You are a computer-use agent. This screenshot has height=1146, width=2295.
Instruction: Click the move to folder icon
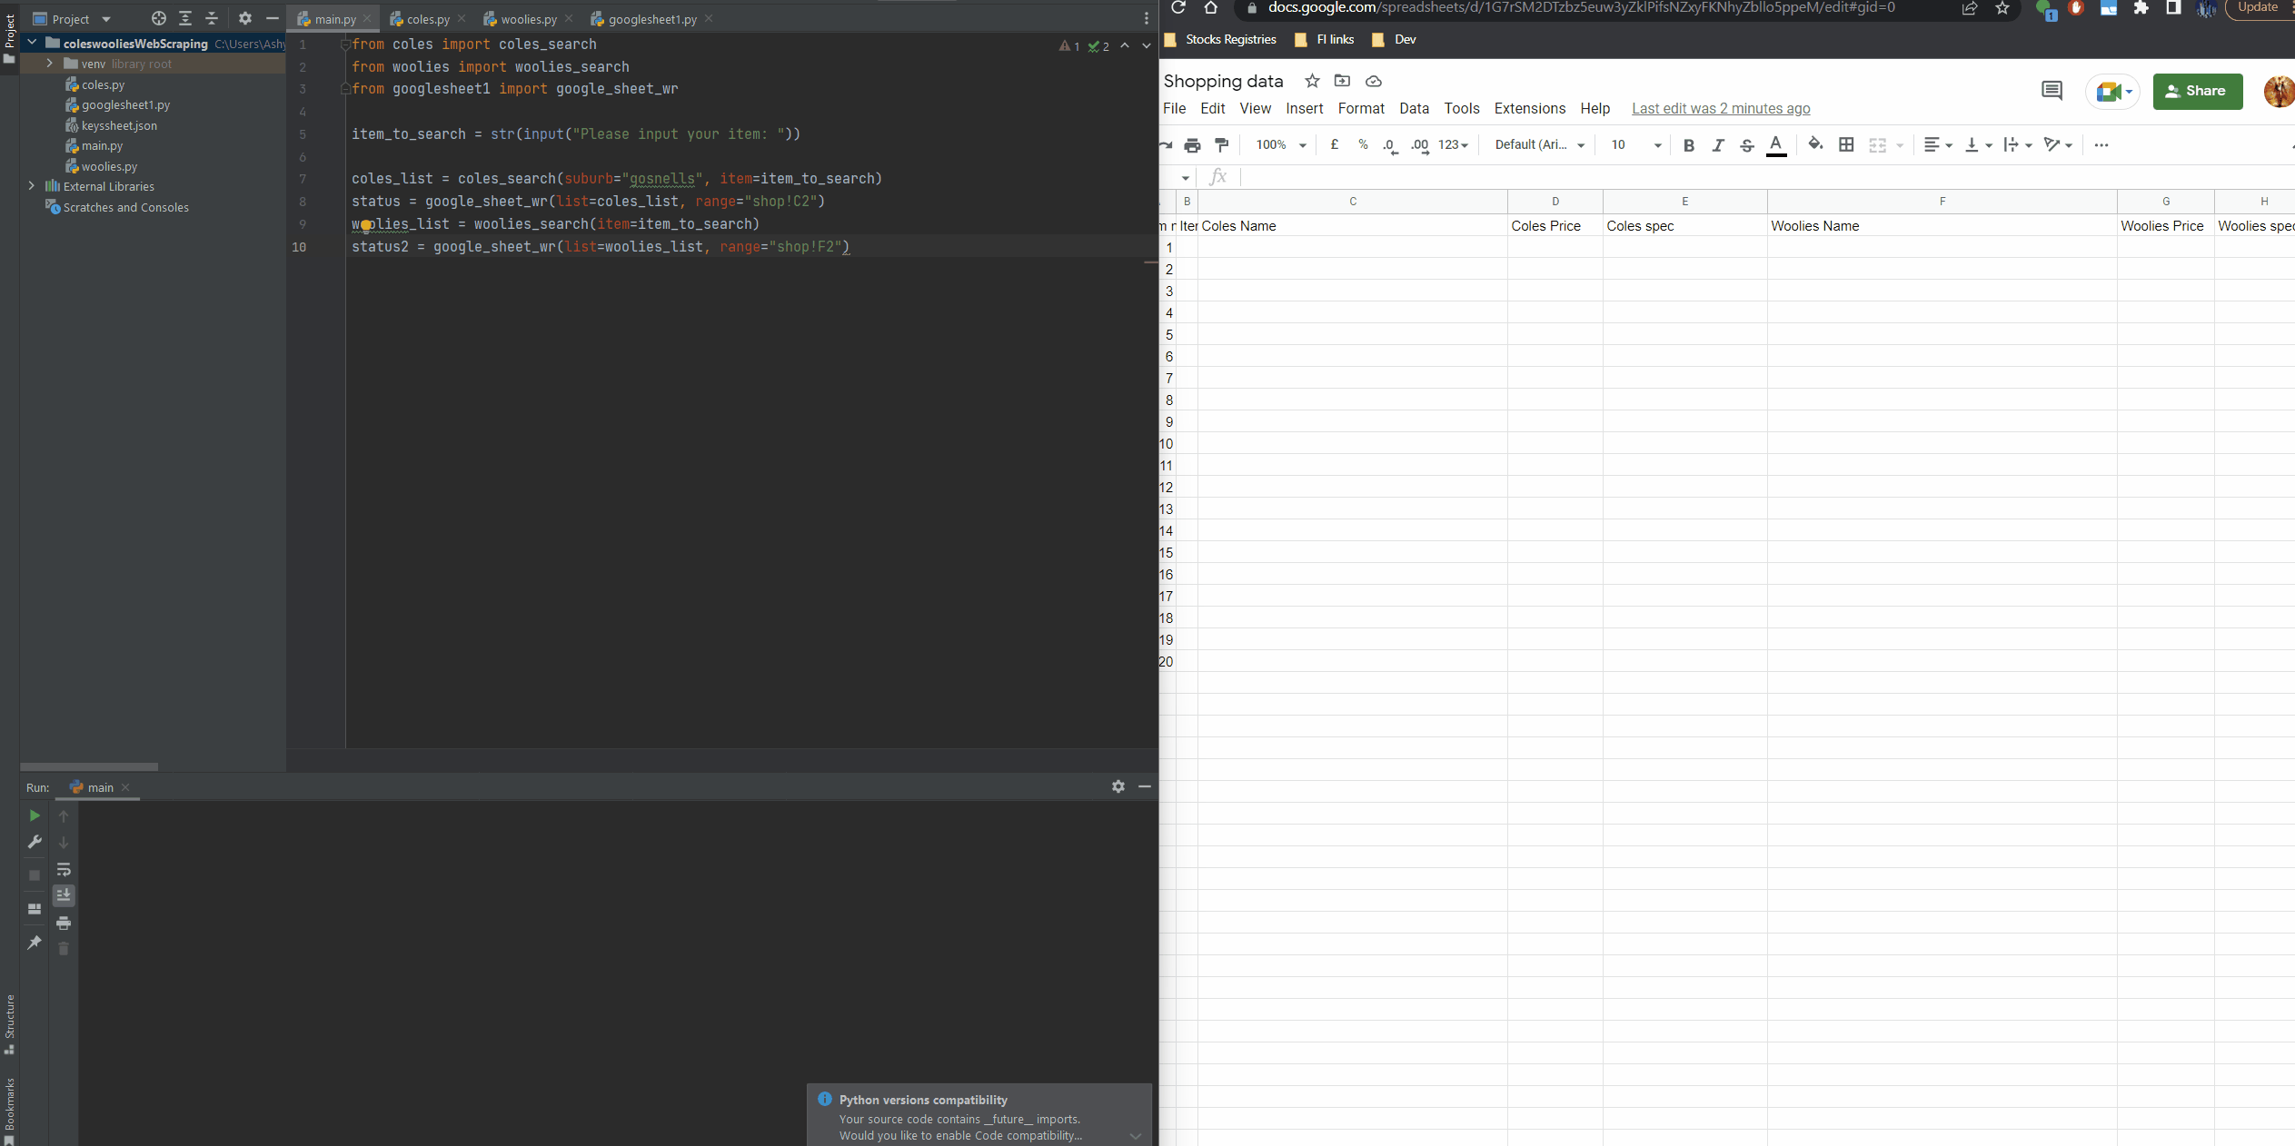click(x=1342, y=81)
